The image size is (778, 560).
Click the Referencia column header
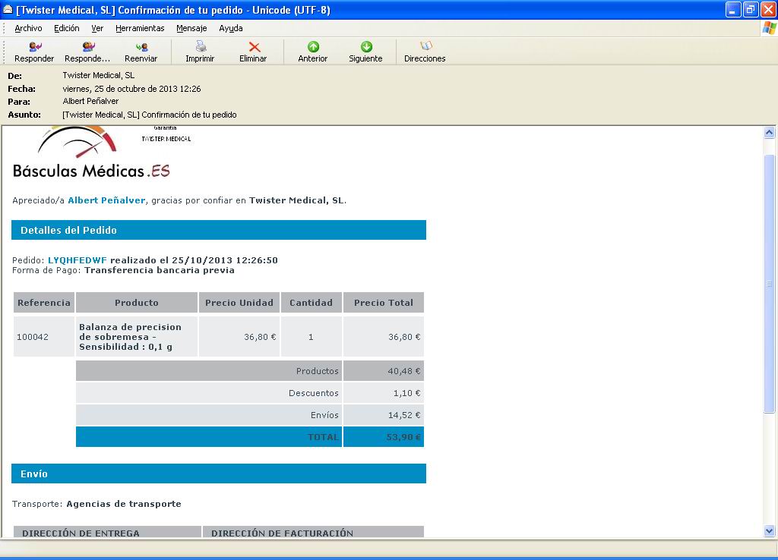pyautogui.click(x=43, y=303)
